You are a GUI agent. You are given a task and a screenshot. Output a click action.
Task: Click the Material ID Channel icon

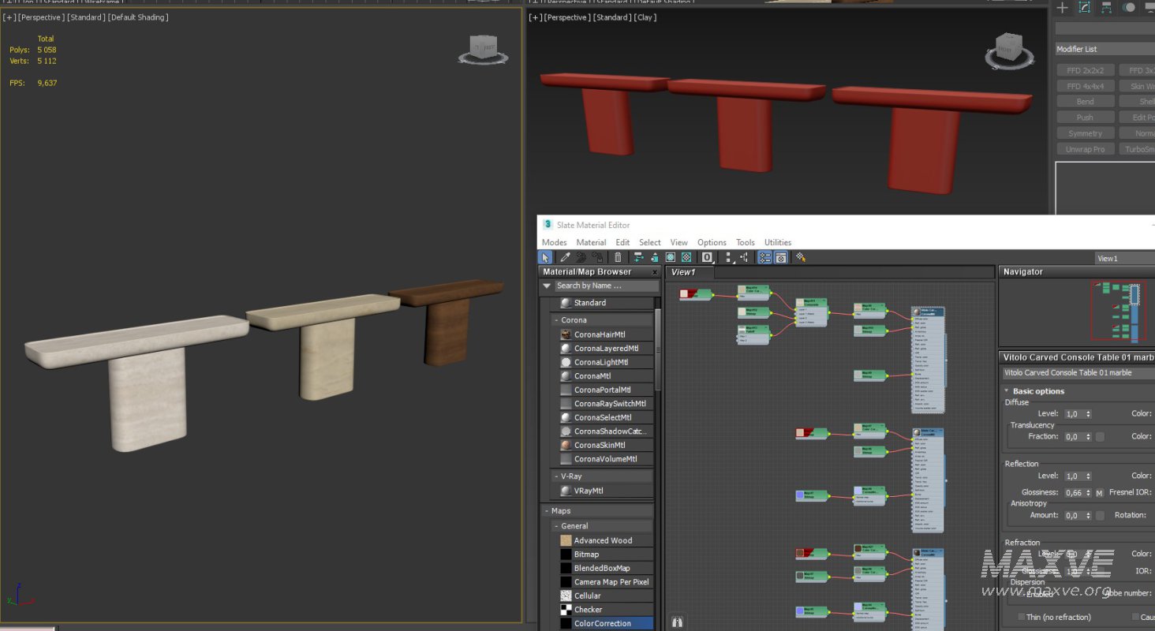[708, 257]
